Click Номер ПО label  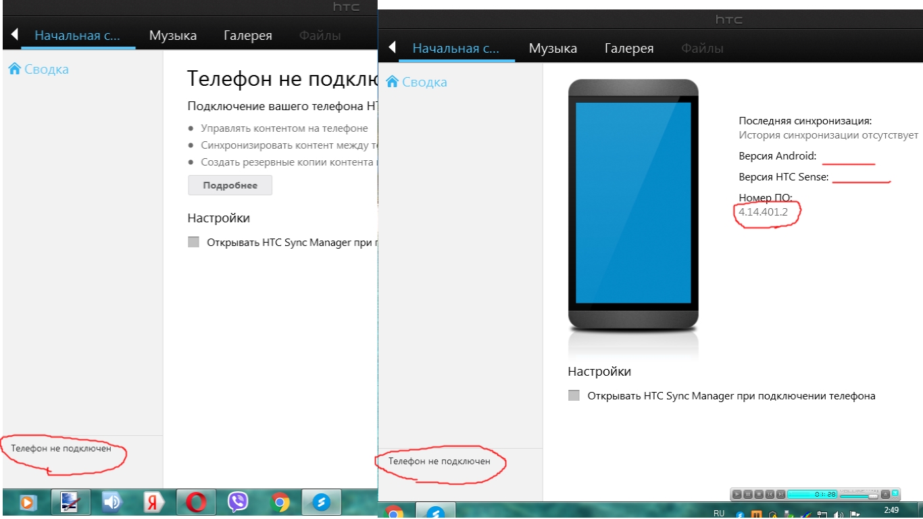(765, 198)
